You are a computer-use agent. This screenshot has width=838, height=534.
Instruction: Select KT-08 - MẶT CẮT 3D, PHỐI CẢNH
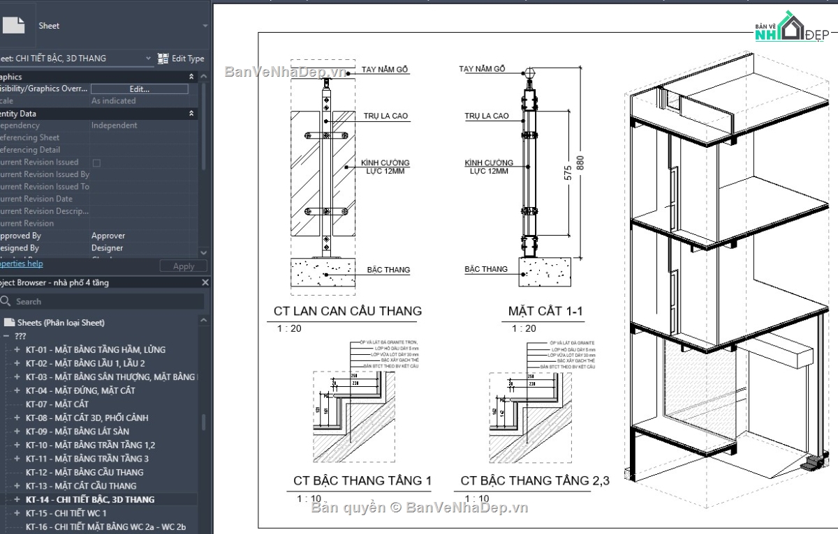pos(87,418)
